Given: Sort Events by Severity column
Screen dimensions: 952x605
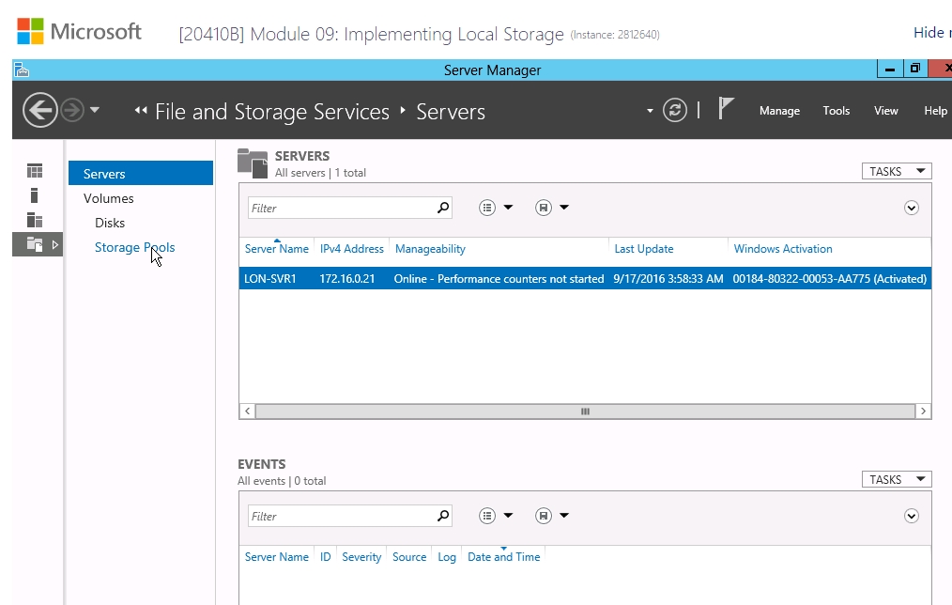Looking at the screenshot, I should coord(361,556).
